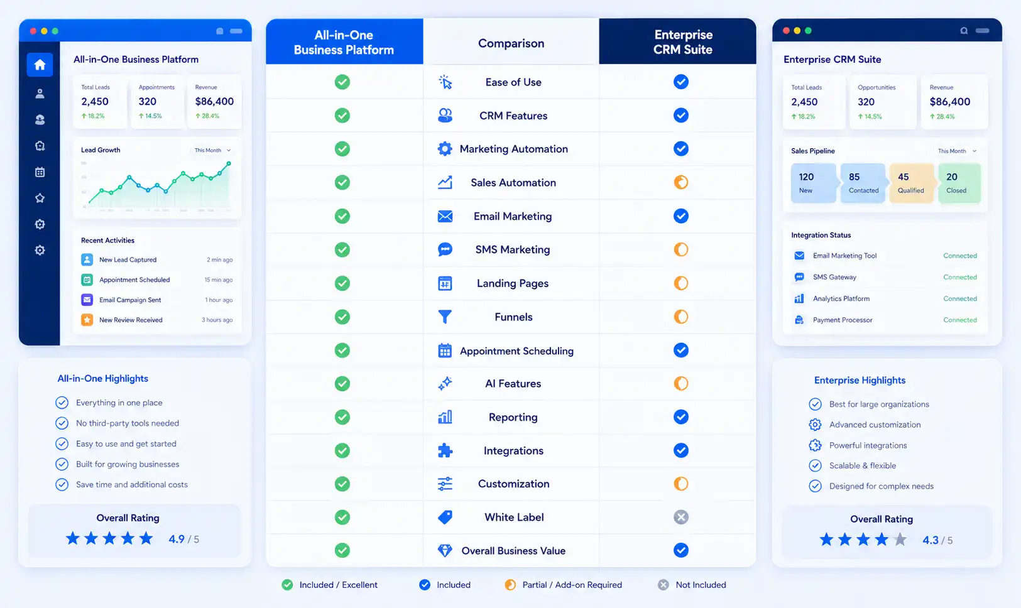Click the Marketing Automation gear icon

pos(445,149)
